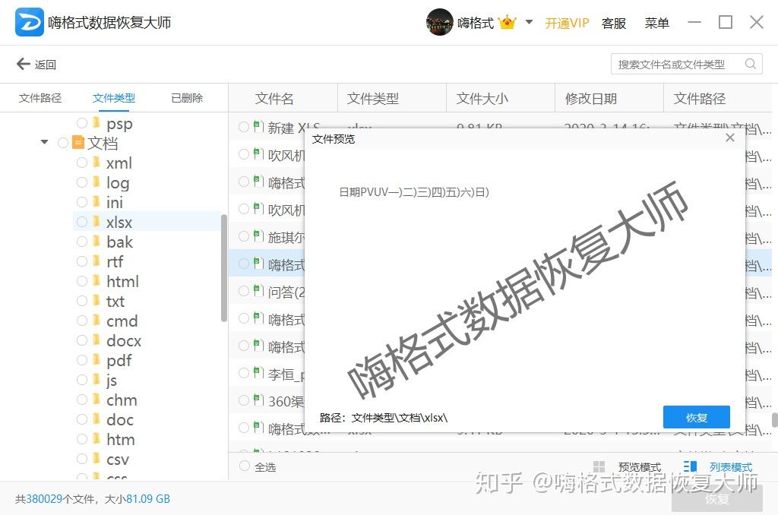Close the 文件预览 dialog
Screen dimensions: 778x515
pyautogui.click(x=730, y=138)
